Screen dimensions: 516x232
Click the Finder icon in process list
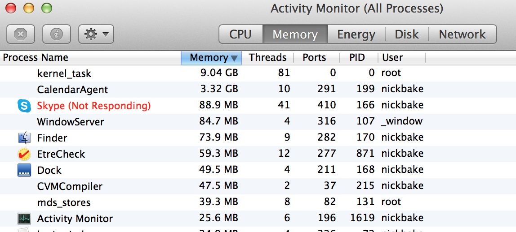click(x=24, y=138)
